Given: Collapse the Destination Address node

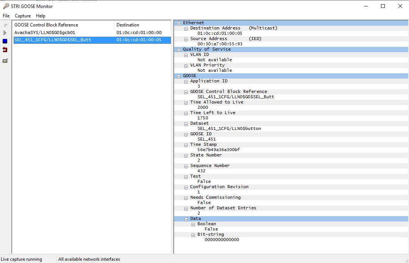Looking at the screenshot, I should (x=186, y=29).
